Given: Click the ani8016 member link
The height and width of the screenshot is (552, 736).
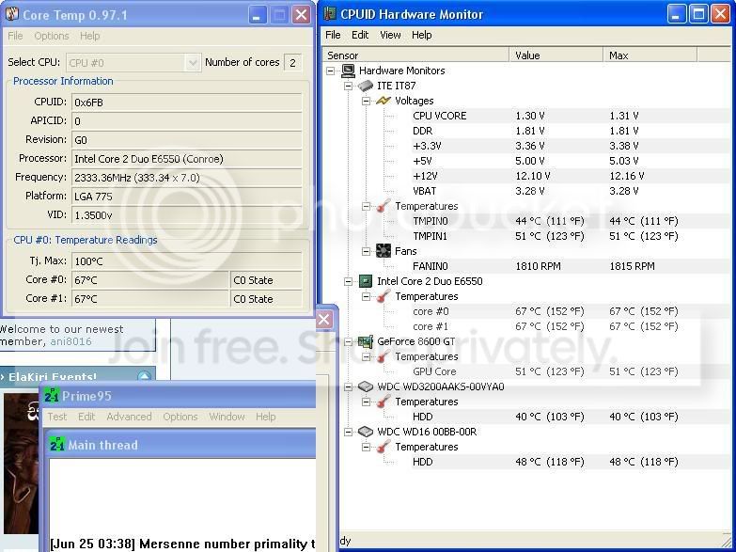Looking at the screenshot, I should pos(70,341).
